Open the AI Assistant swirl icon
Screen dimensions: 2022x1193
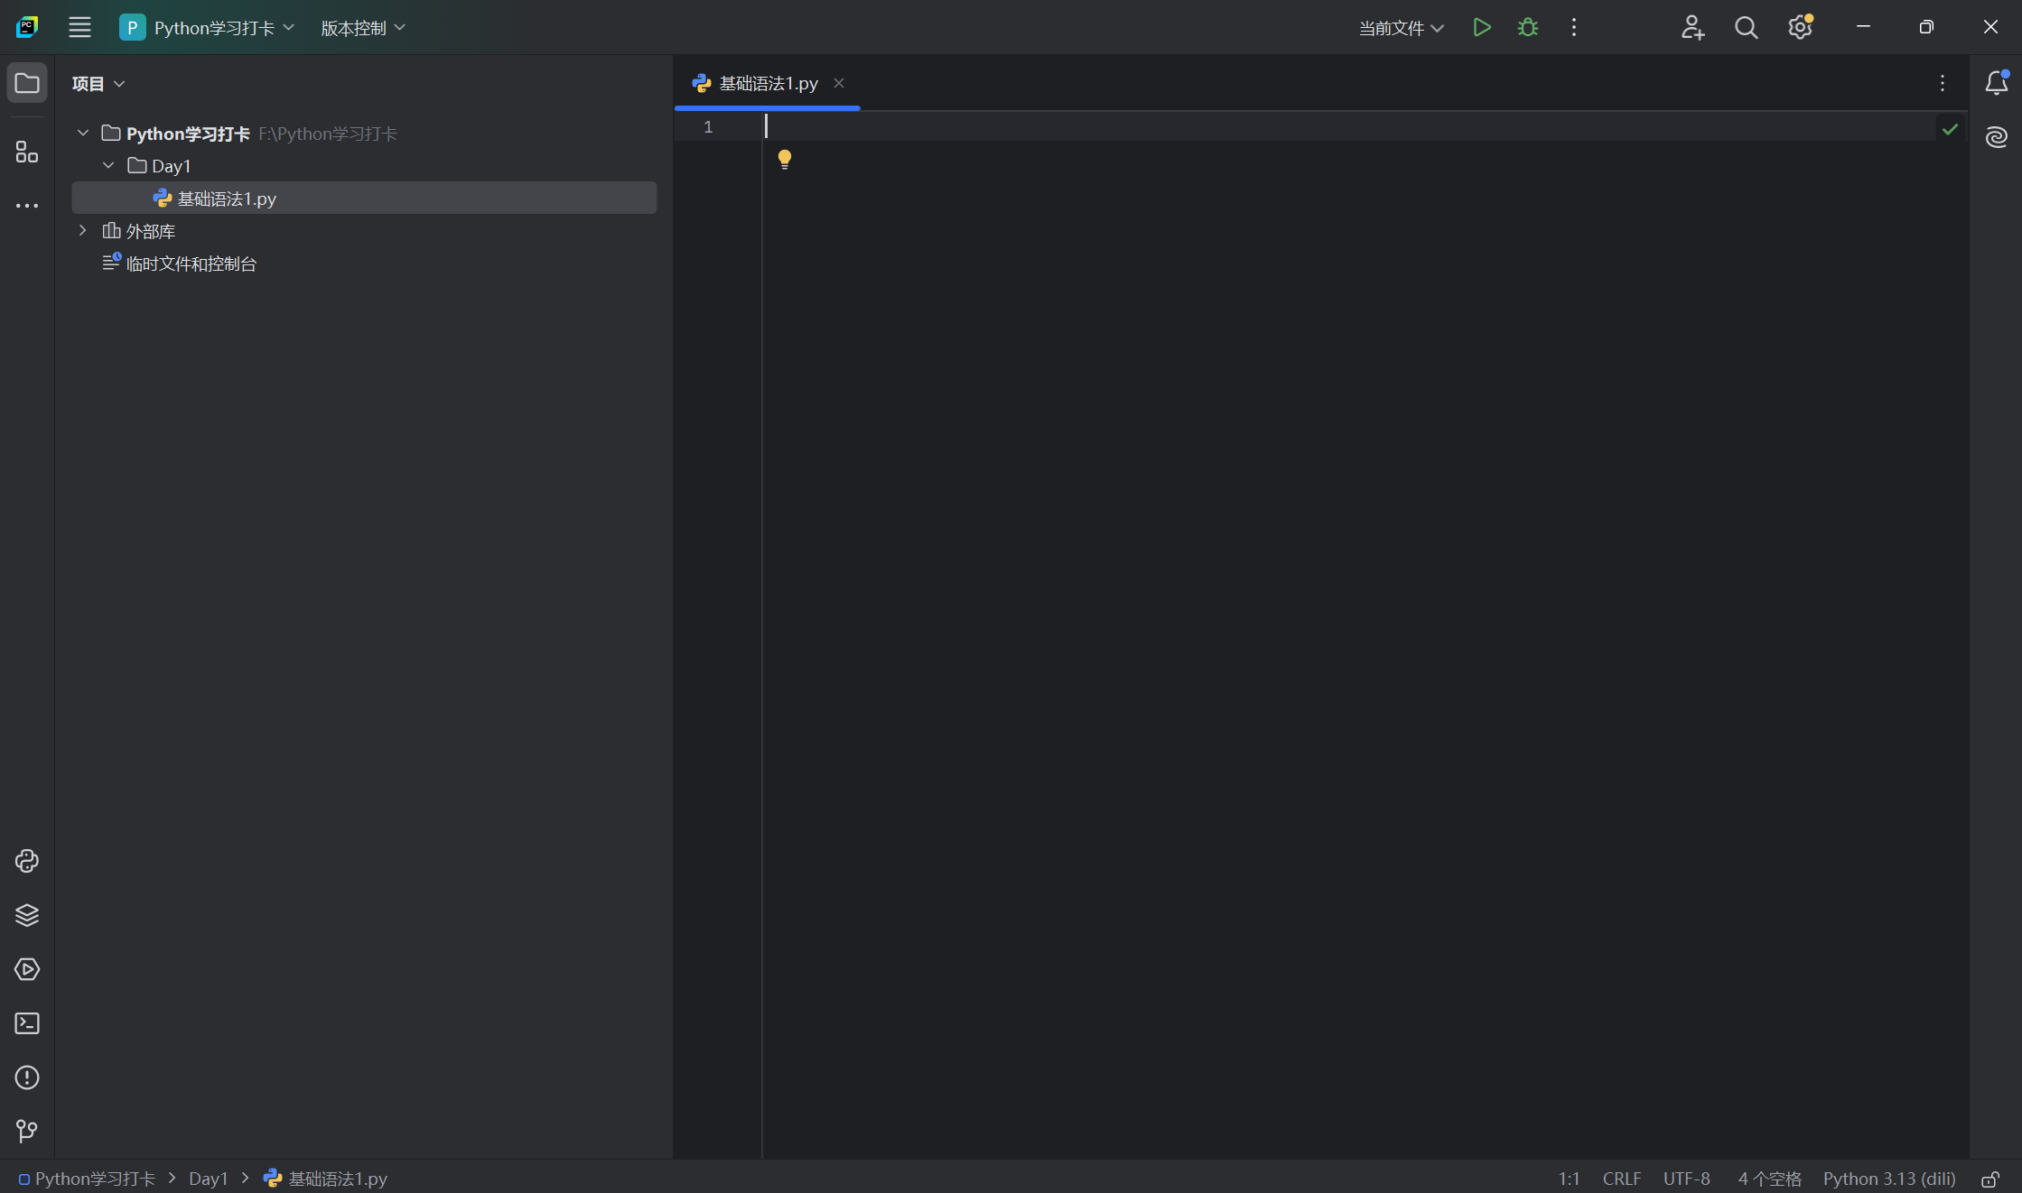pyautogui.click(x=1996, y=137)
